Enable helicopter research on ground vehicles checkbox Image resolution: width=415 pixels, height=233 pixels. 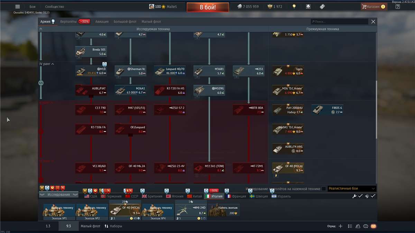click(324, 189)
